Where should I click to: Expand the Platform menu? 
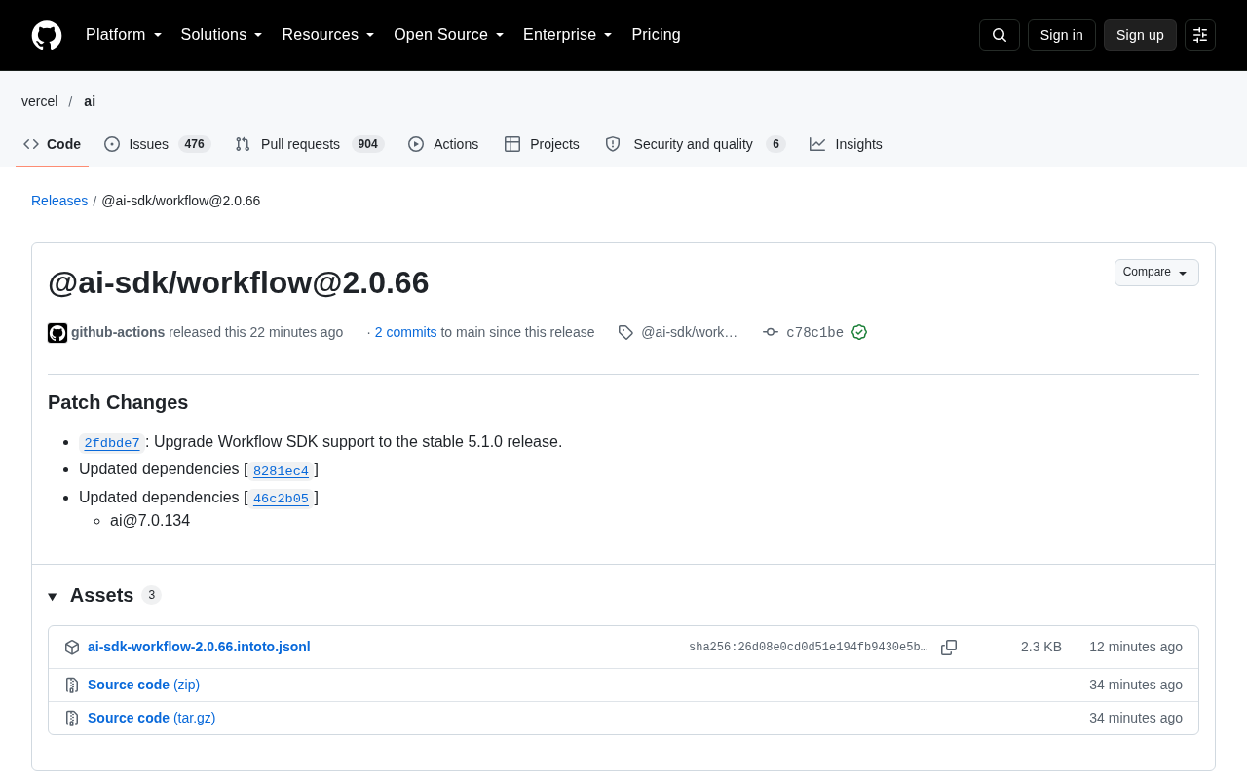click(124, 35)
